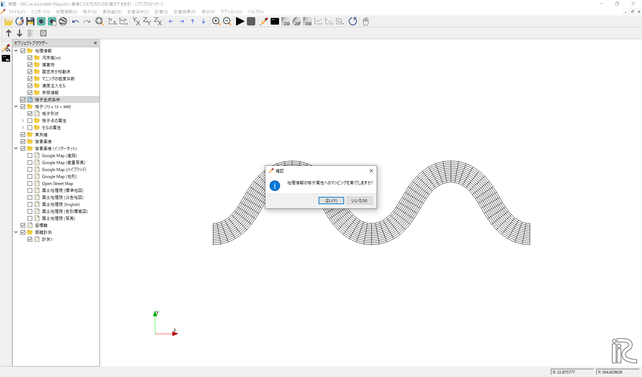Expand the 格子点の属性 node
Viewport: 642px width, 377px height.
click(x=23, y=120)
